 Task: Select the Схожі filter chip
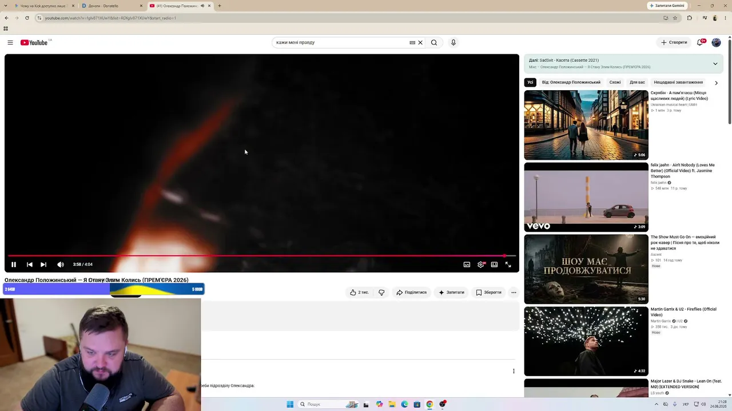pos(615,82)
